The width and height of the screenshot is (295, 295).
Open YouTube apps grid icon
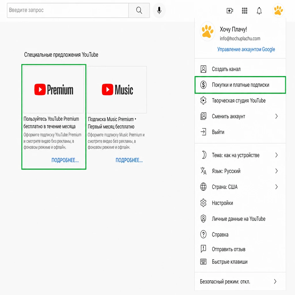(245, 11)
